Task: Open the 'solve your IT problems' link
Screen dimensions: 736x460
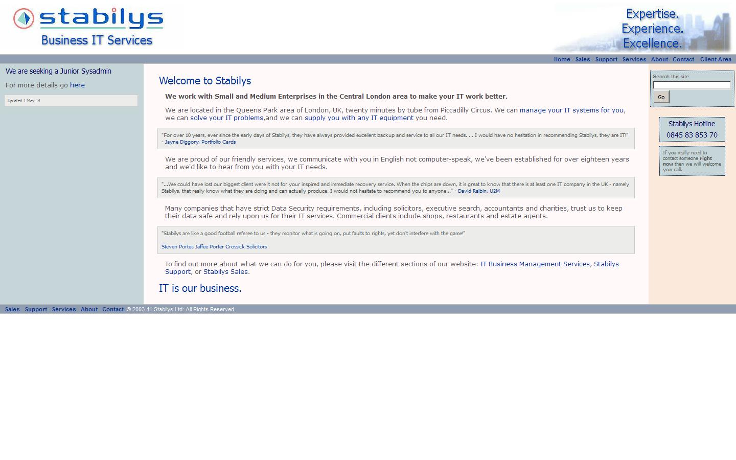Action: point(228,118)
